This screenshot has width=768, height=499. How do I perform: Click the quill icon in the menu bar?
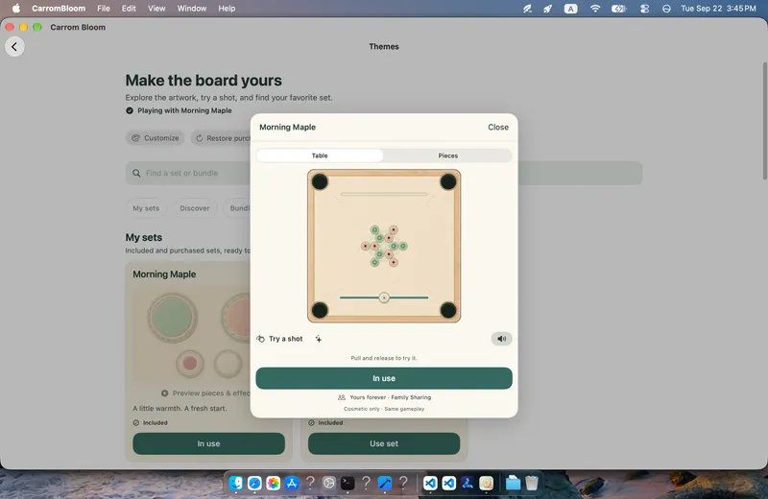[x=527, y=9]
